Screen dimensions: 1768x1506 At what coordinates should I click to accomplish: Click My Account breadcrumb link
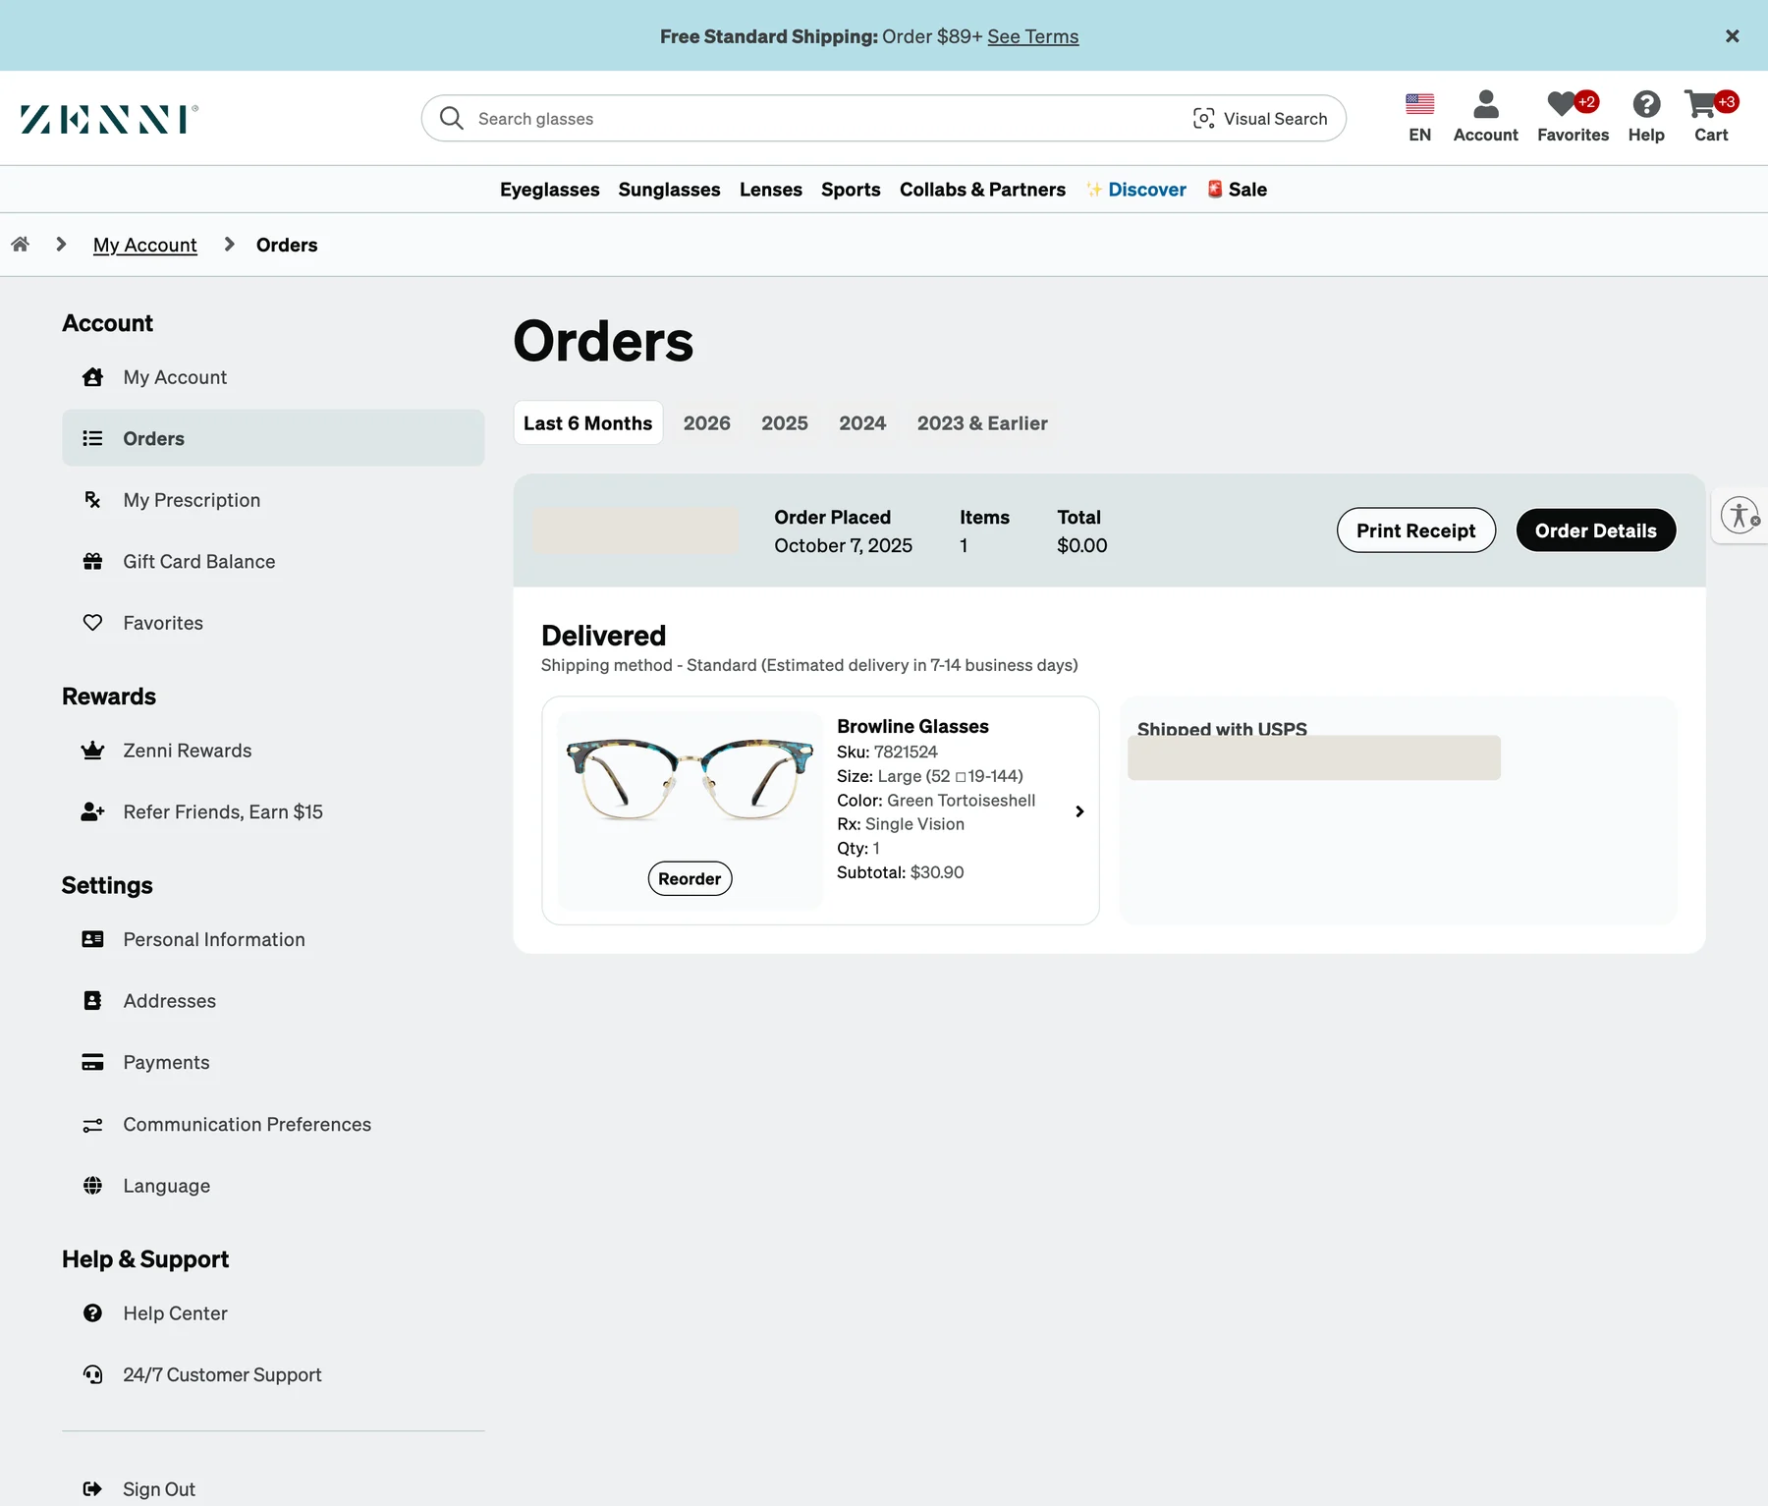[144, 245]
